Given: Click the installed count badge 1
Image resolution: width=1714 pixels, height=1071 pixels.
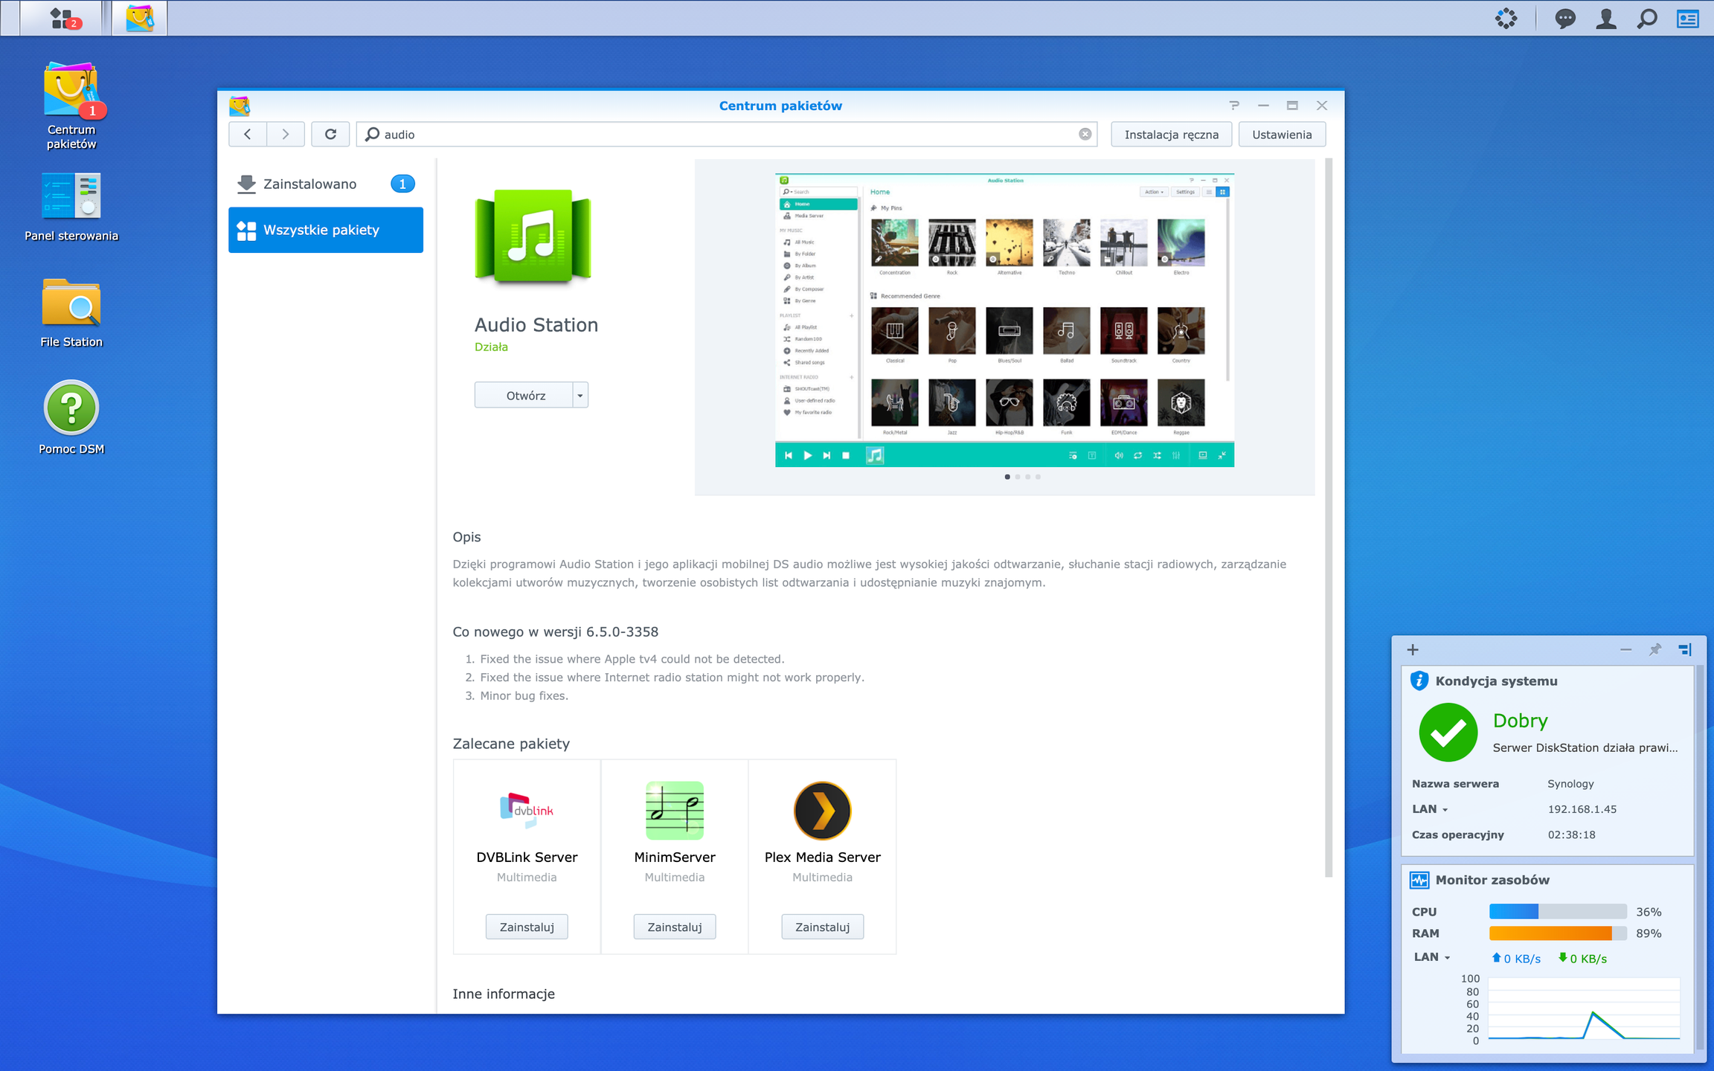Looking at the screenshot, I should tap(402, 184).
